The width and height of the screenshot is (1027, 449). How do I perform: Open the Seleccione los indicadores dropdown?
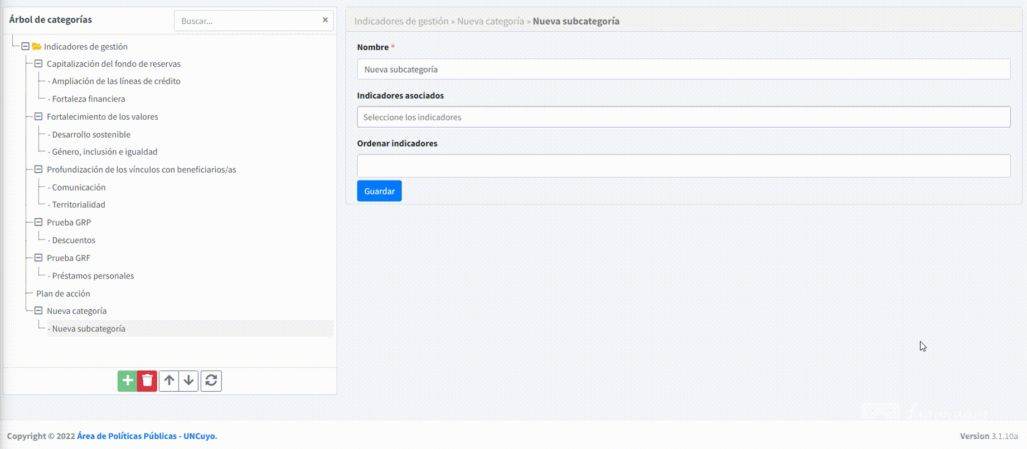[683, 117]
